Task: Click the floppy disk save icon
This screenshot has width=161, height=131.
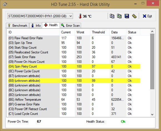Action: click(127, 16)
